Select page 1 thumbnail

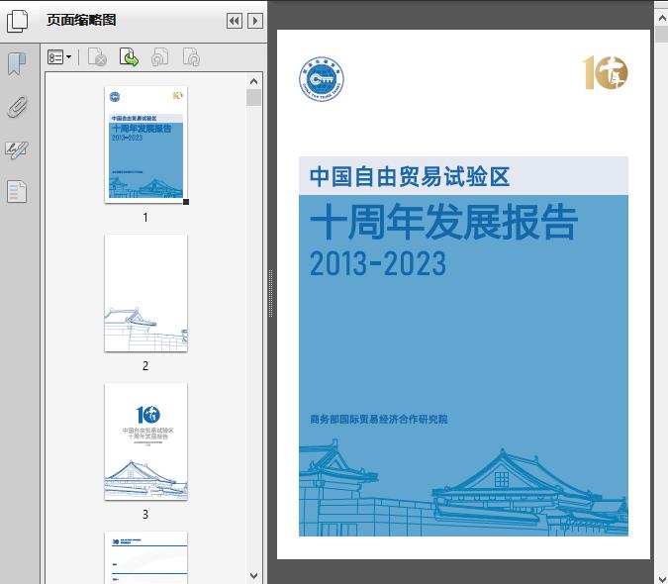pyautogui.click(x=145, y=145)
